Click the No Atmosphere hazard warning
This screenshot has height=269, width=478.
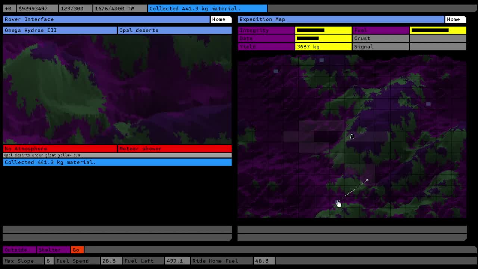pos(60,149)
